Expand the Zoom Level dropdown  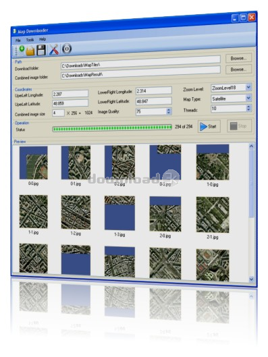248,87
